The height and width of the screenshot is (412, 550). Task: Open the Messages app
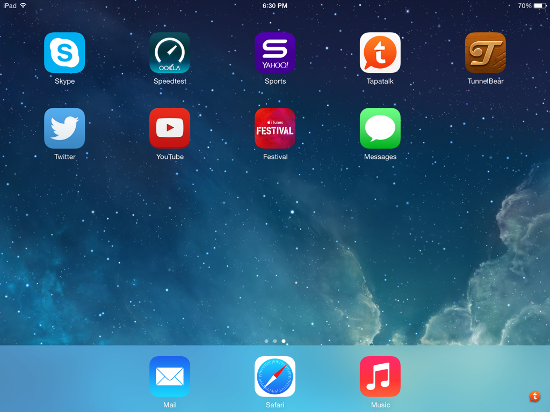(x=380, y=128)
